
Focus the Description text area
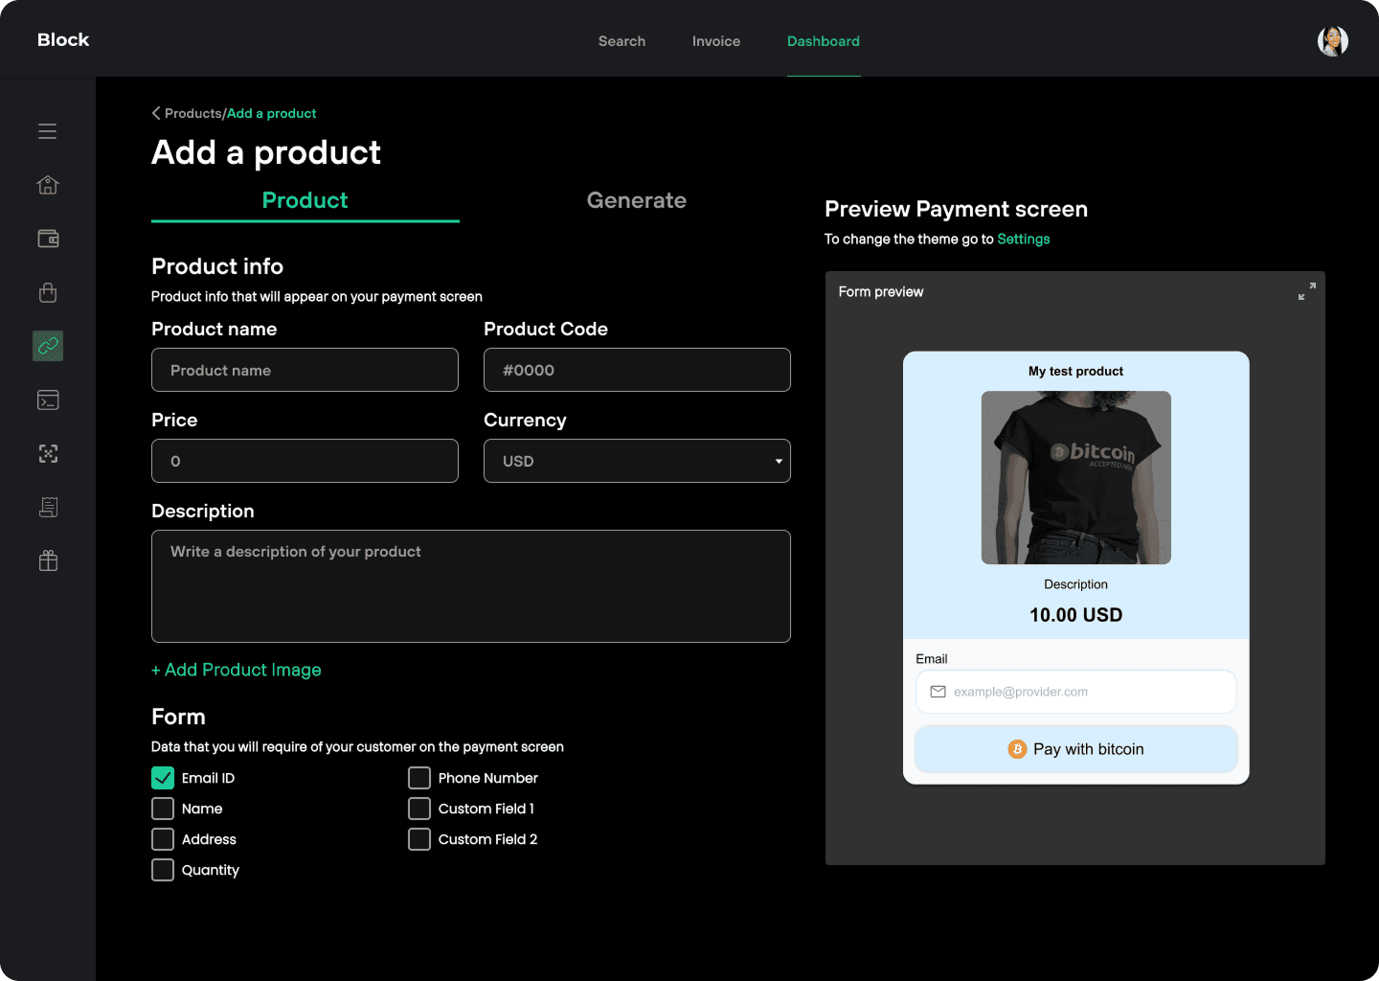point(471,586)
